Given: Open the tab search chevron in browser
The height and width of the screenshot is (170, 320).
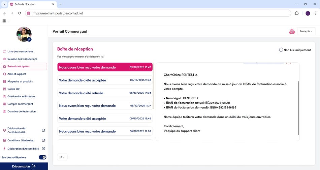Looking at the screenshot, I should point(4,4).
